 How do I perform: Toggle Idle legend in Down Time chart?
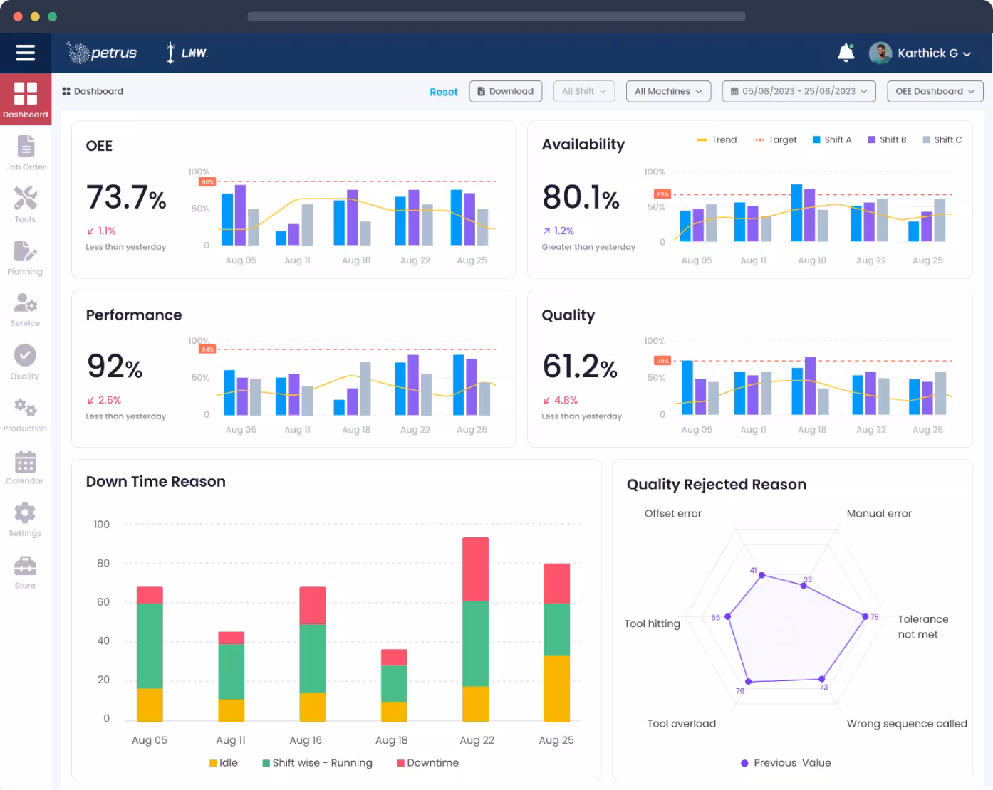coord(224,762)
